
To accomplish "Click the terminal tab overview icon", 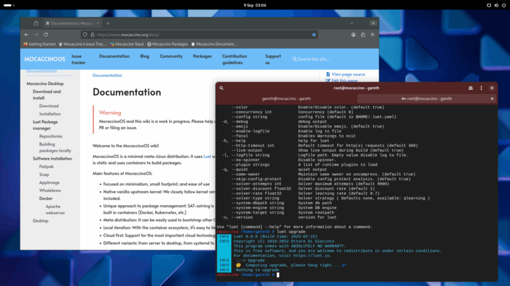I will pyautogui.click(x=470, y=88).
